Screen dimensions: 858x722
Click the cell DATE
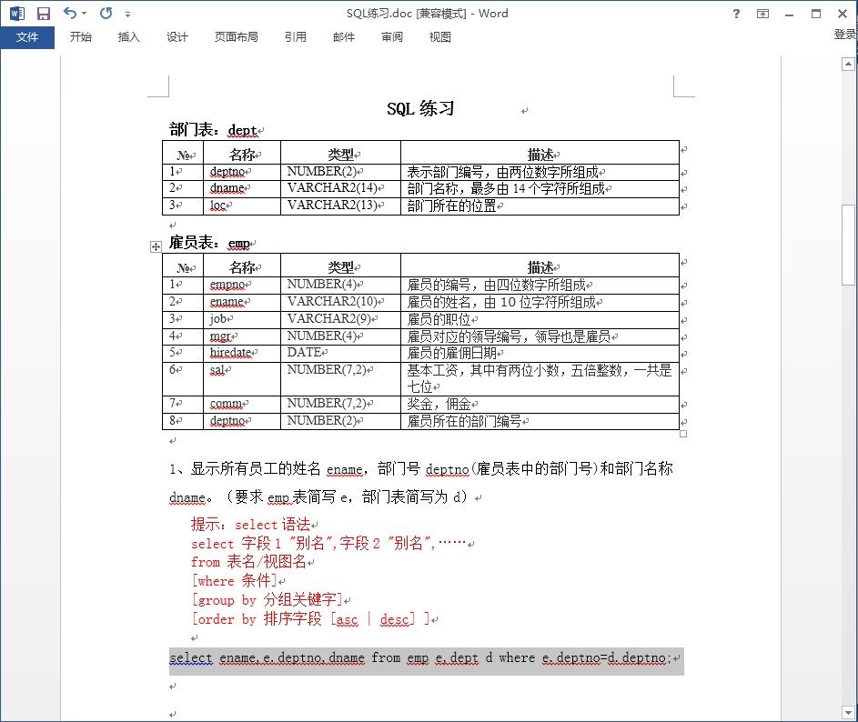coord(340,354)
